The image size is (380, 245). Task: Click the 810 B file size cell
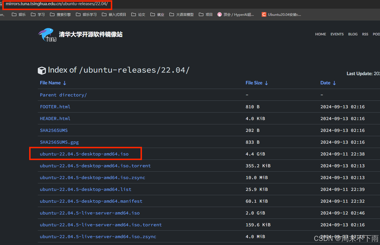(x=252, y=107)
